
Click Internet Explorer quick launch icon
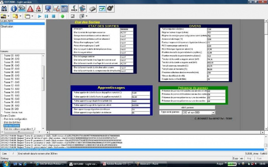click(x=25, y=164)
